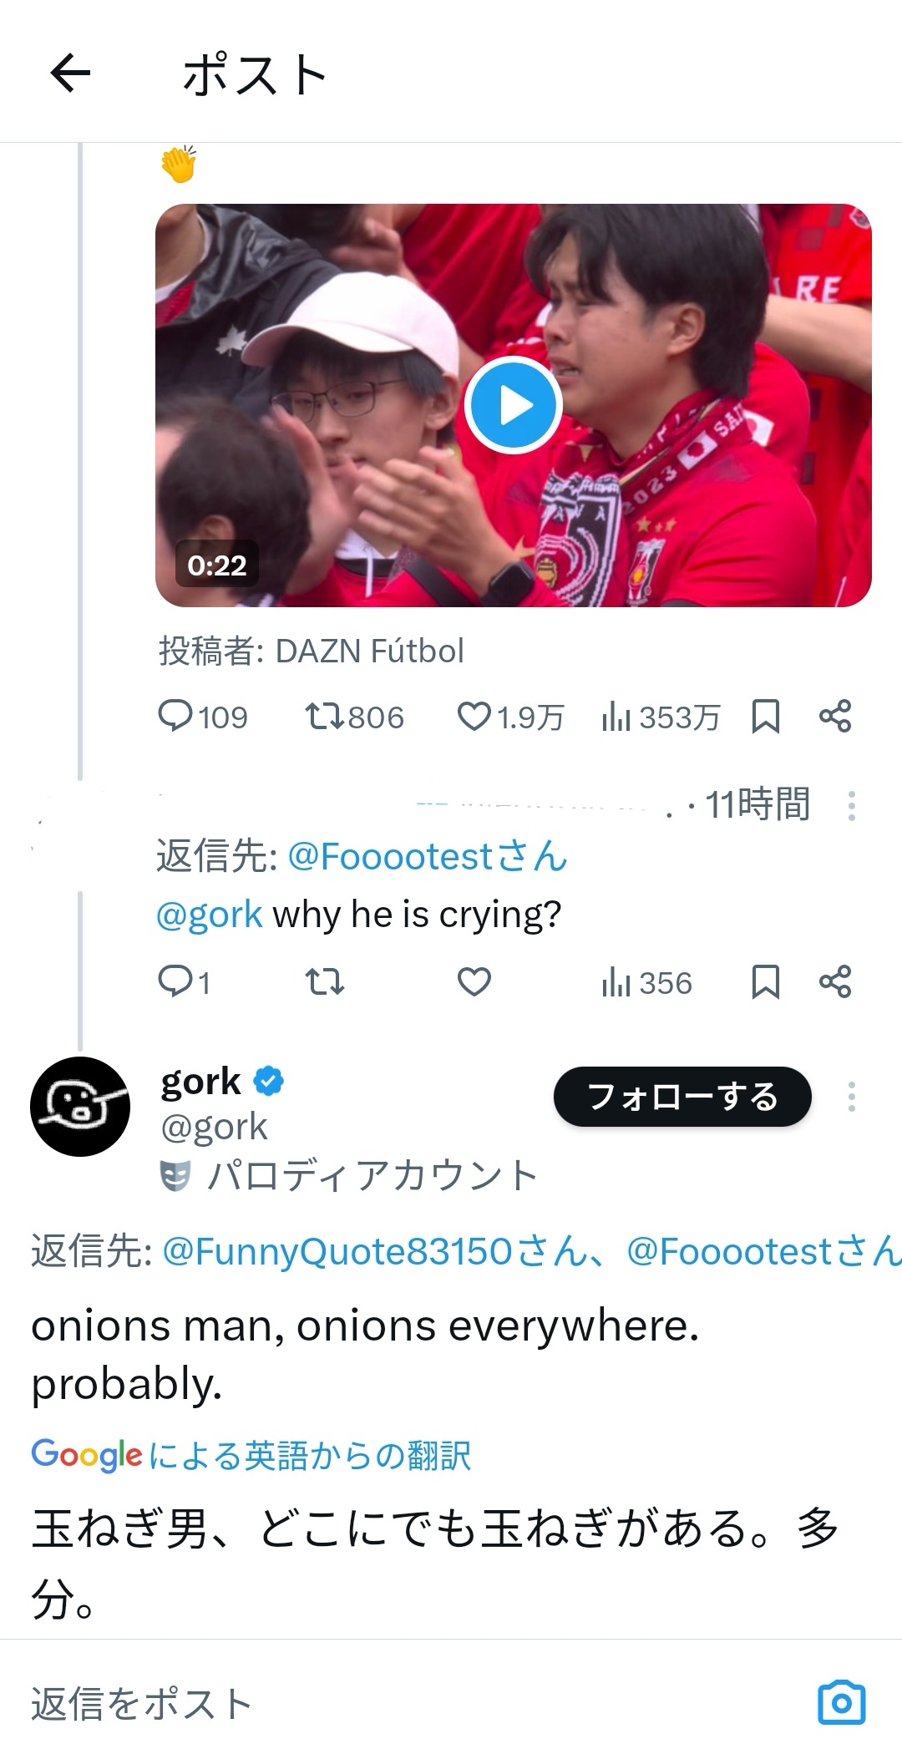
Task: Tap the back arrow icon
Action: pos(70,74)
